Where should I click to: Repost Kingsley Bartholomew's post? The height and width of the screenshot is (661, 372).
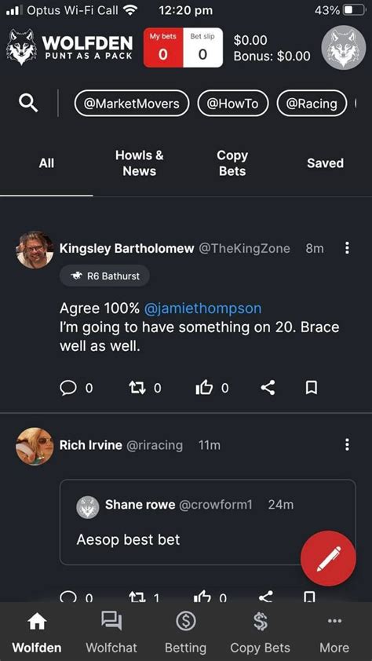point(144,387)
